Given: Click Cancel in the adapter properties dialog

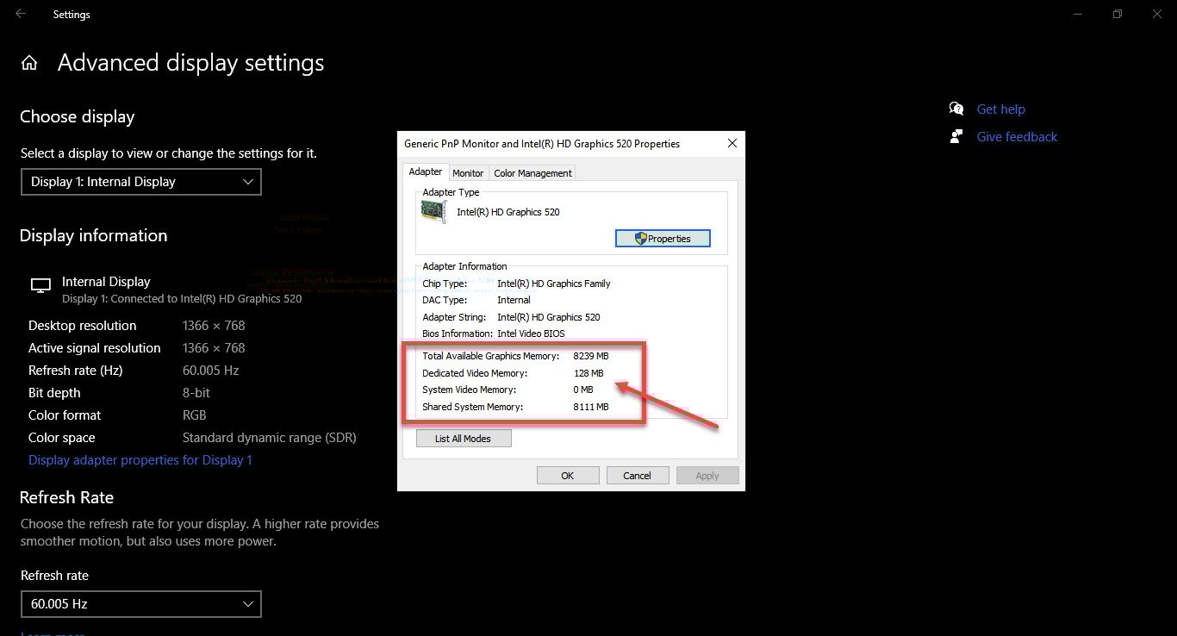Looking at the screenshot, I should [638, 475].
